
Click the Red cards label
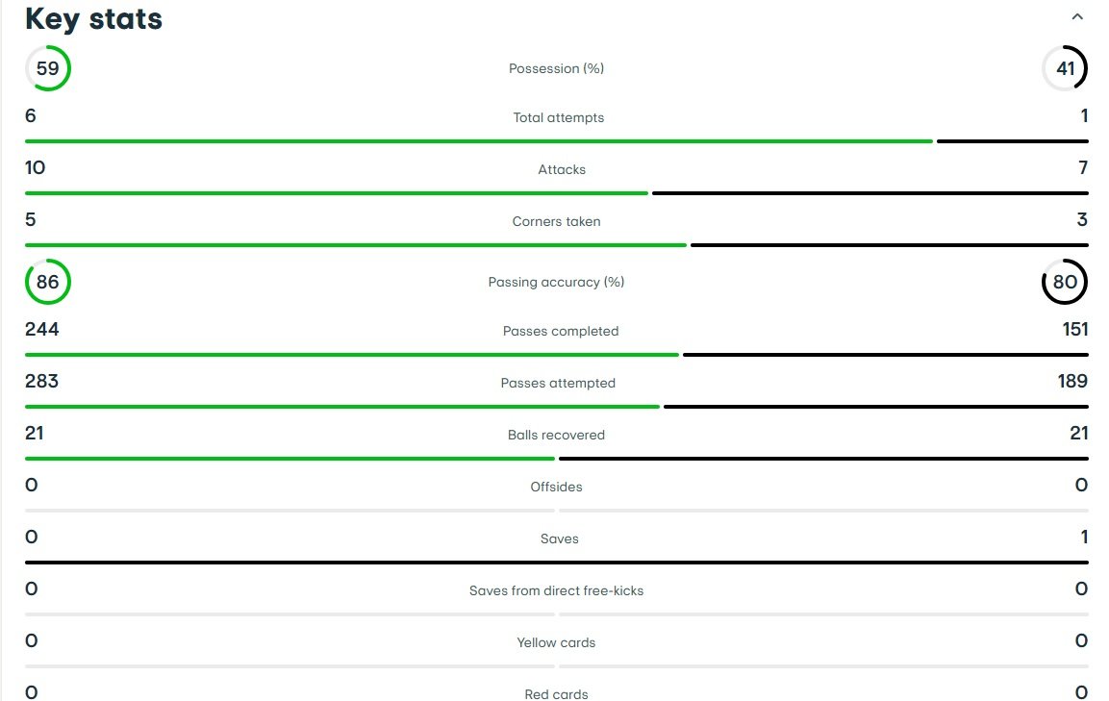[x=557, y=694]
